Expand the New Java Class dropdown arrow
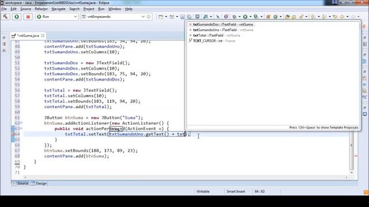 pyautogui.click(x=281, y=17)
